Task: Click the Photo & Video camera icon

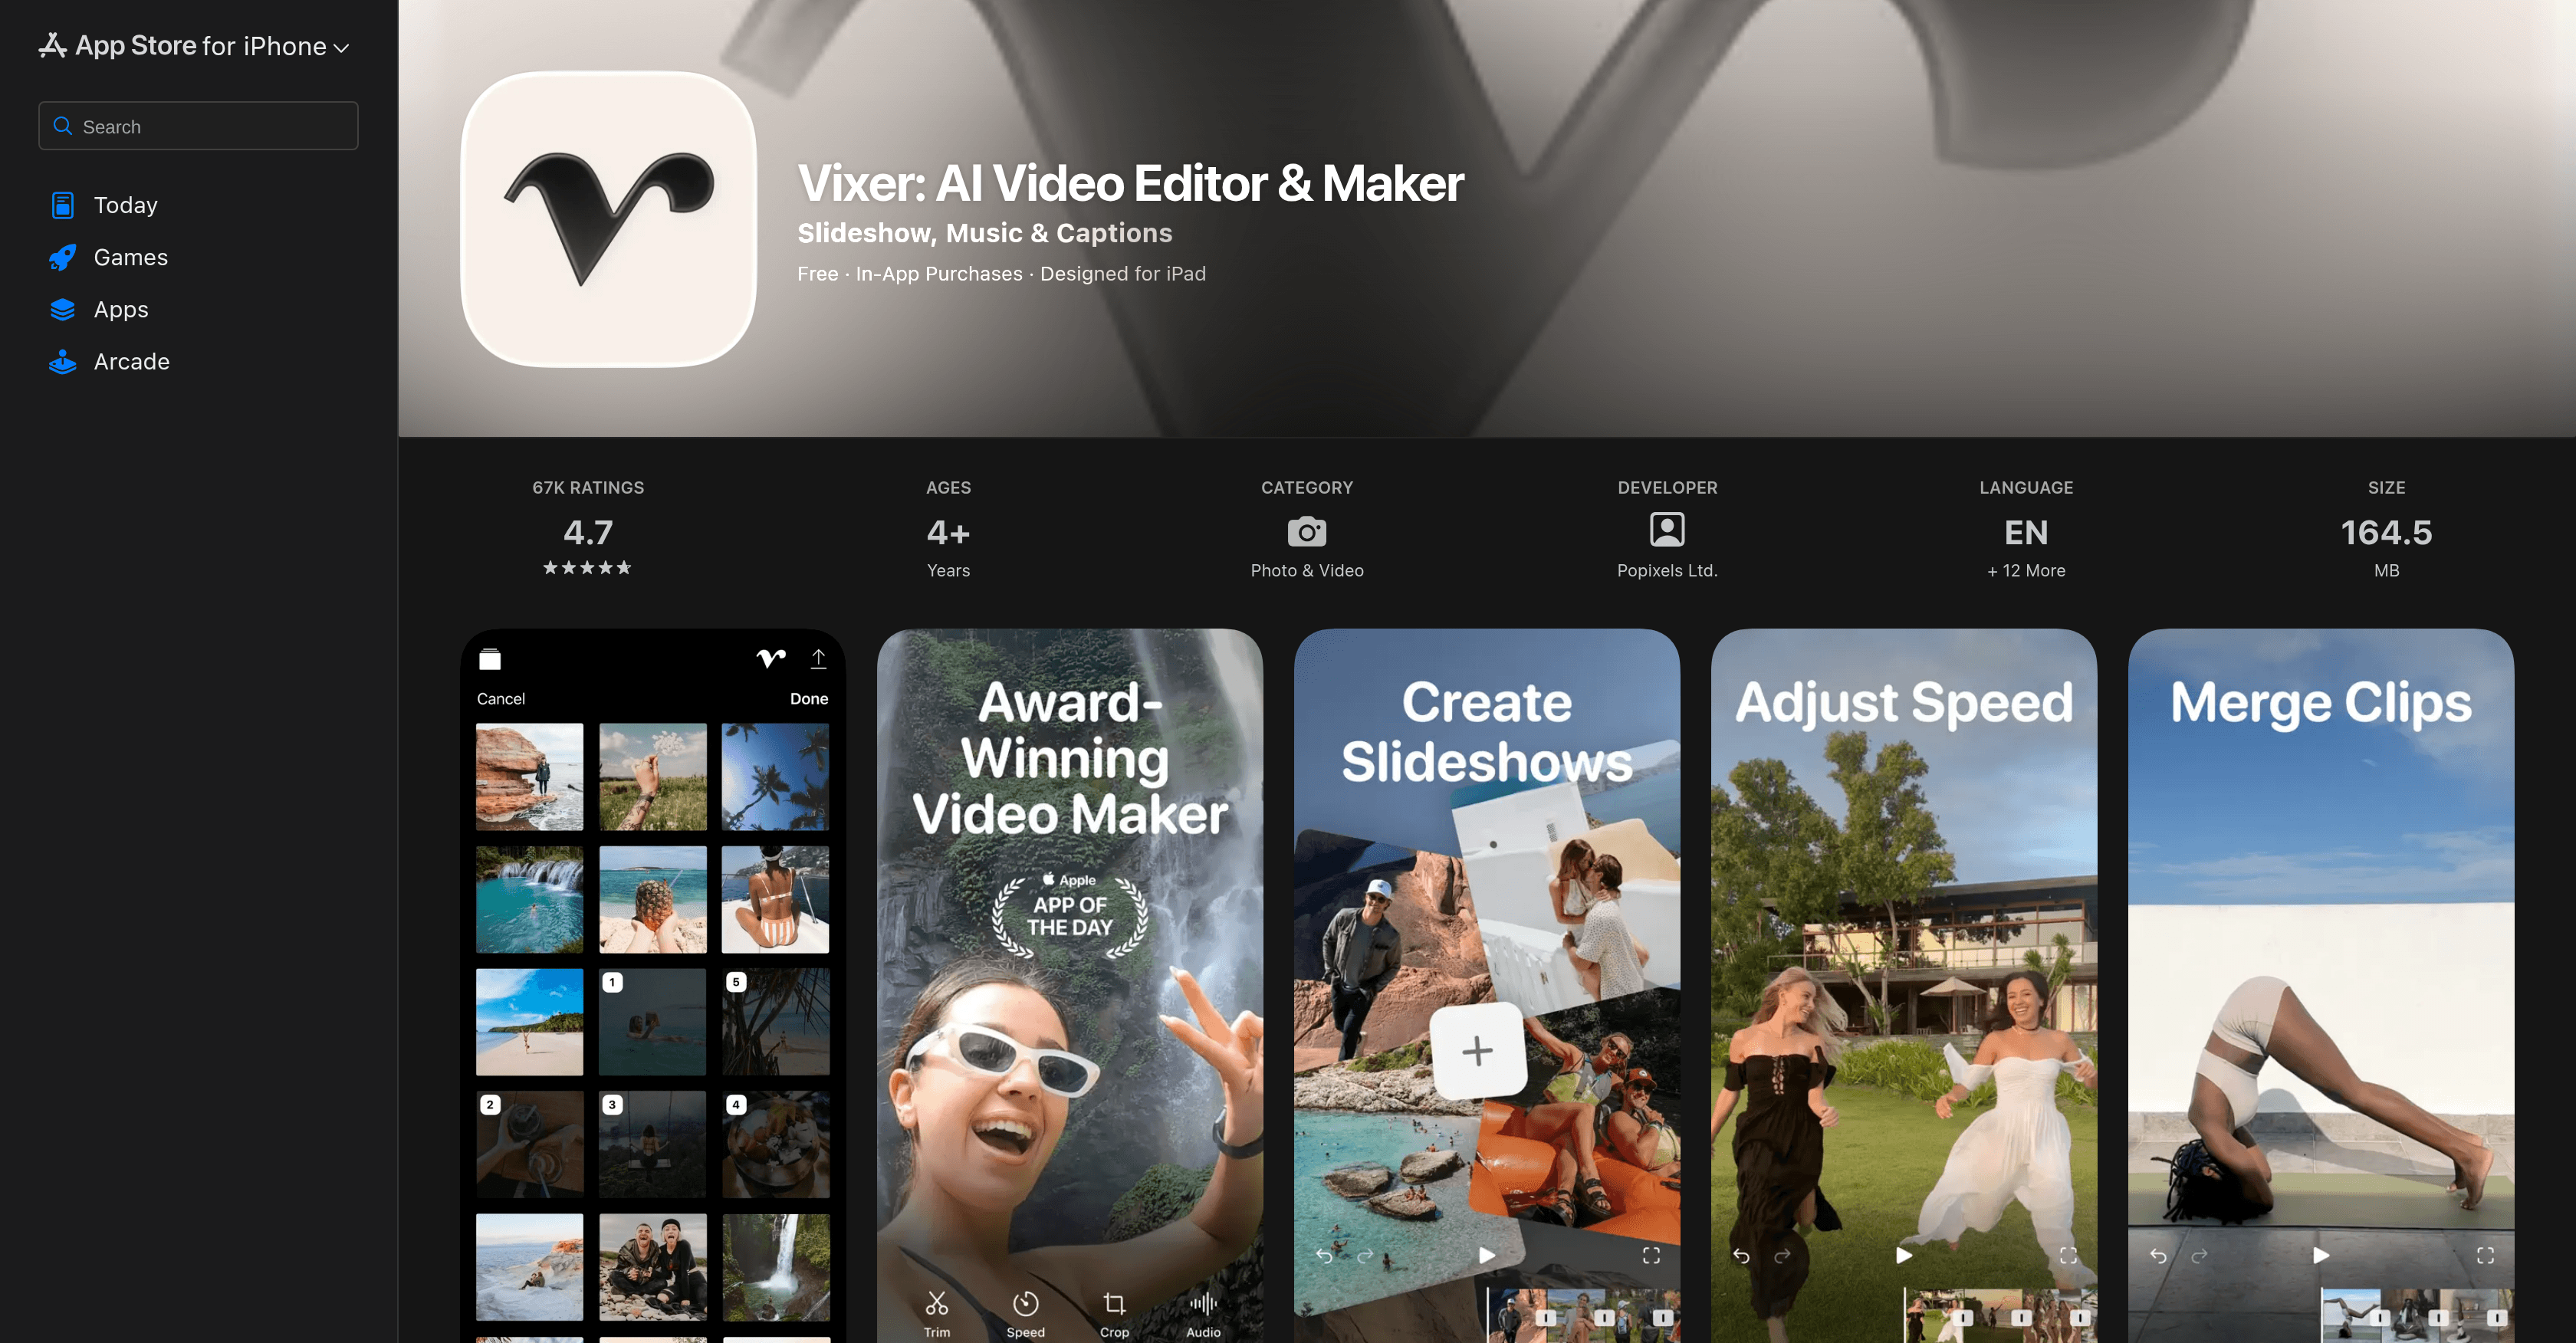Action: click(x=1307, y=531)
